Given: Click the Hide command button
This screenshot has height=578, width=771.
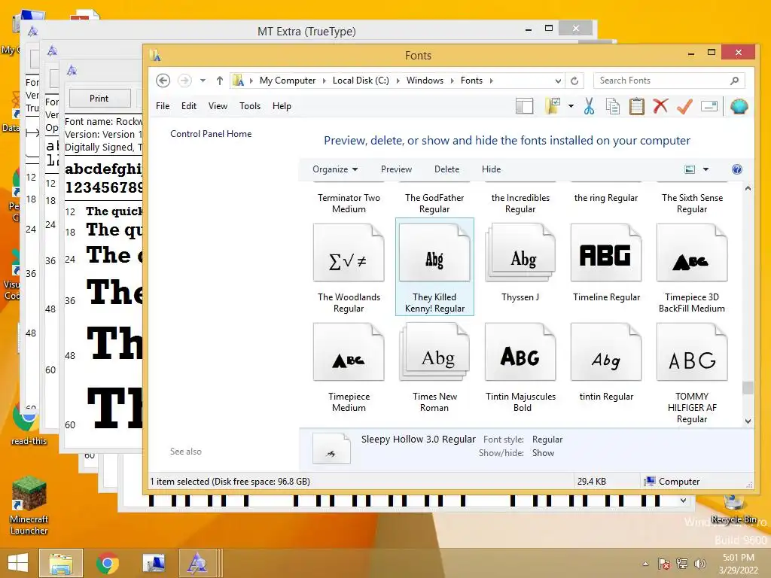Looking at the screenshot, I should pos(491,169).
